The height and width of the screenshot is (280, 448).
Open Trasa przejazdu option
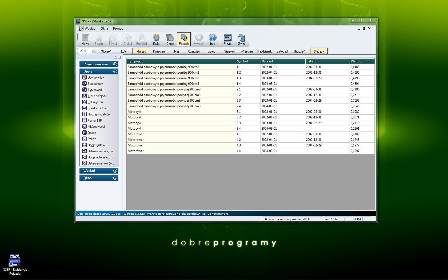[94, 96]
